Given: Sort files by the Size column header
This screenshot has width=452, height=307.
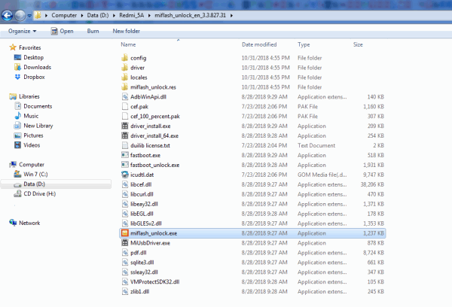Looking at the screenshot, I should 358,44.
